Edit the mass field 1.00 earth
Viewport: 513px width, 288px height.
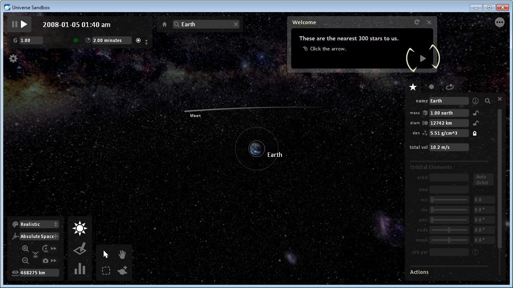coord(449,113)
